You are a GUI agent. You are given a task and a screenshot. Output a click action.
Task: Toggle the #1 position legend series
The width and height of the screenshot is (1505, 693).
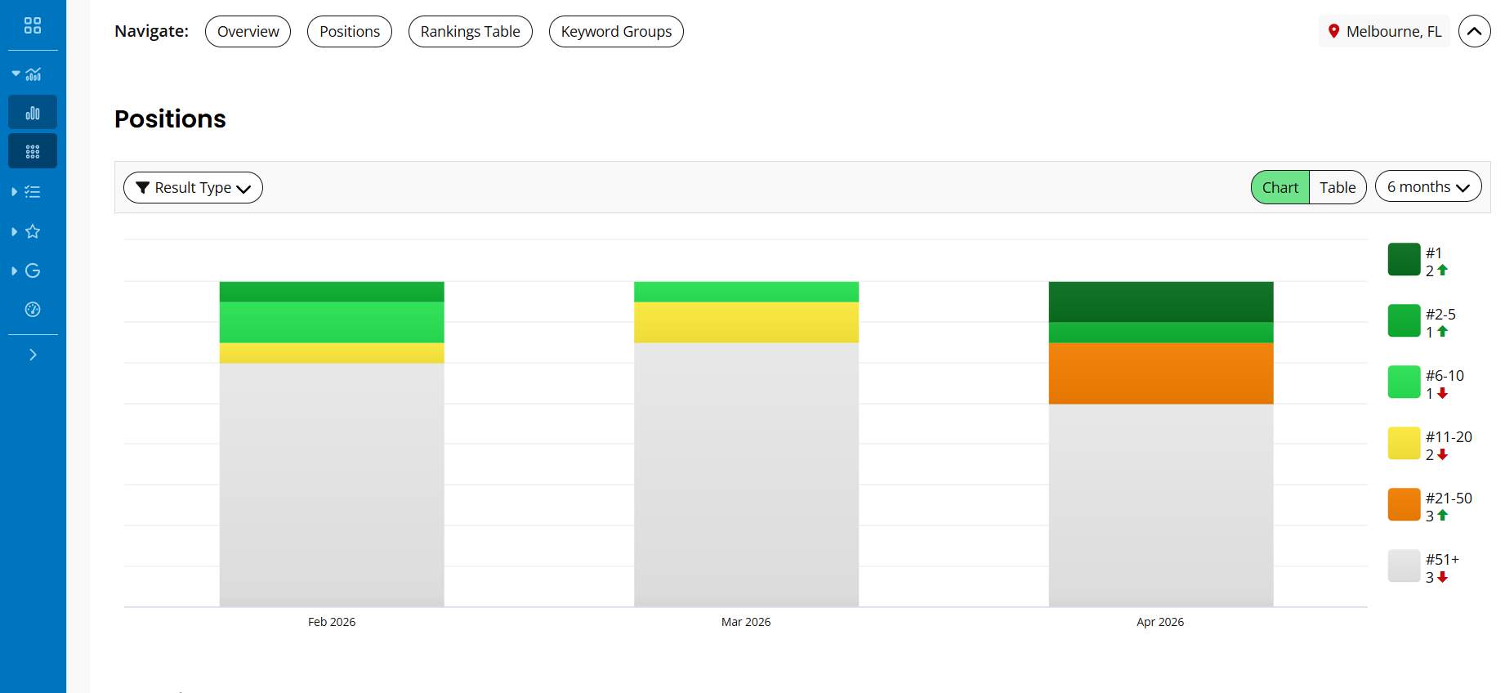[1404, 260]
